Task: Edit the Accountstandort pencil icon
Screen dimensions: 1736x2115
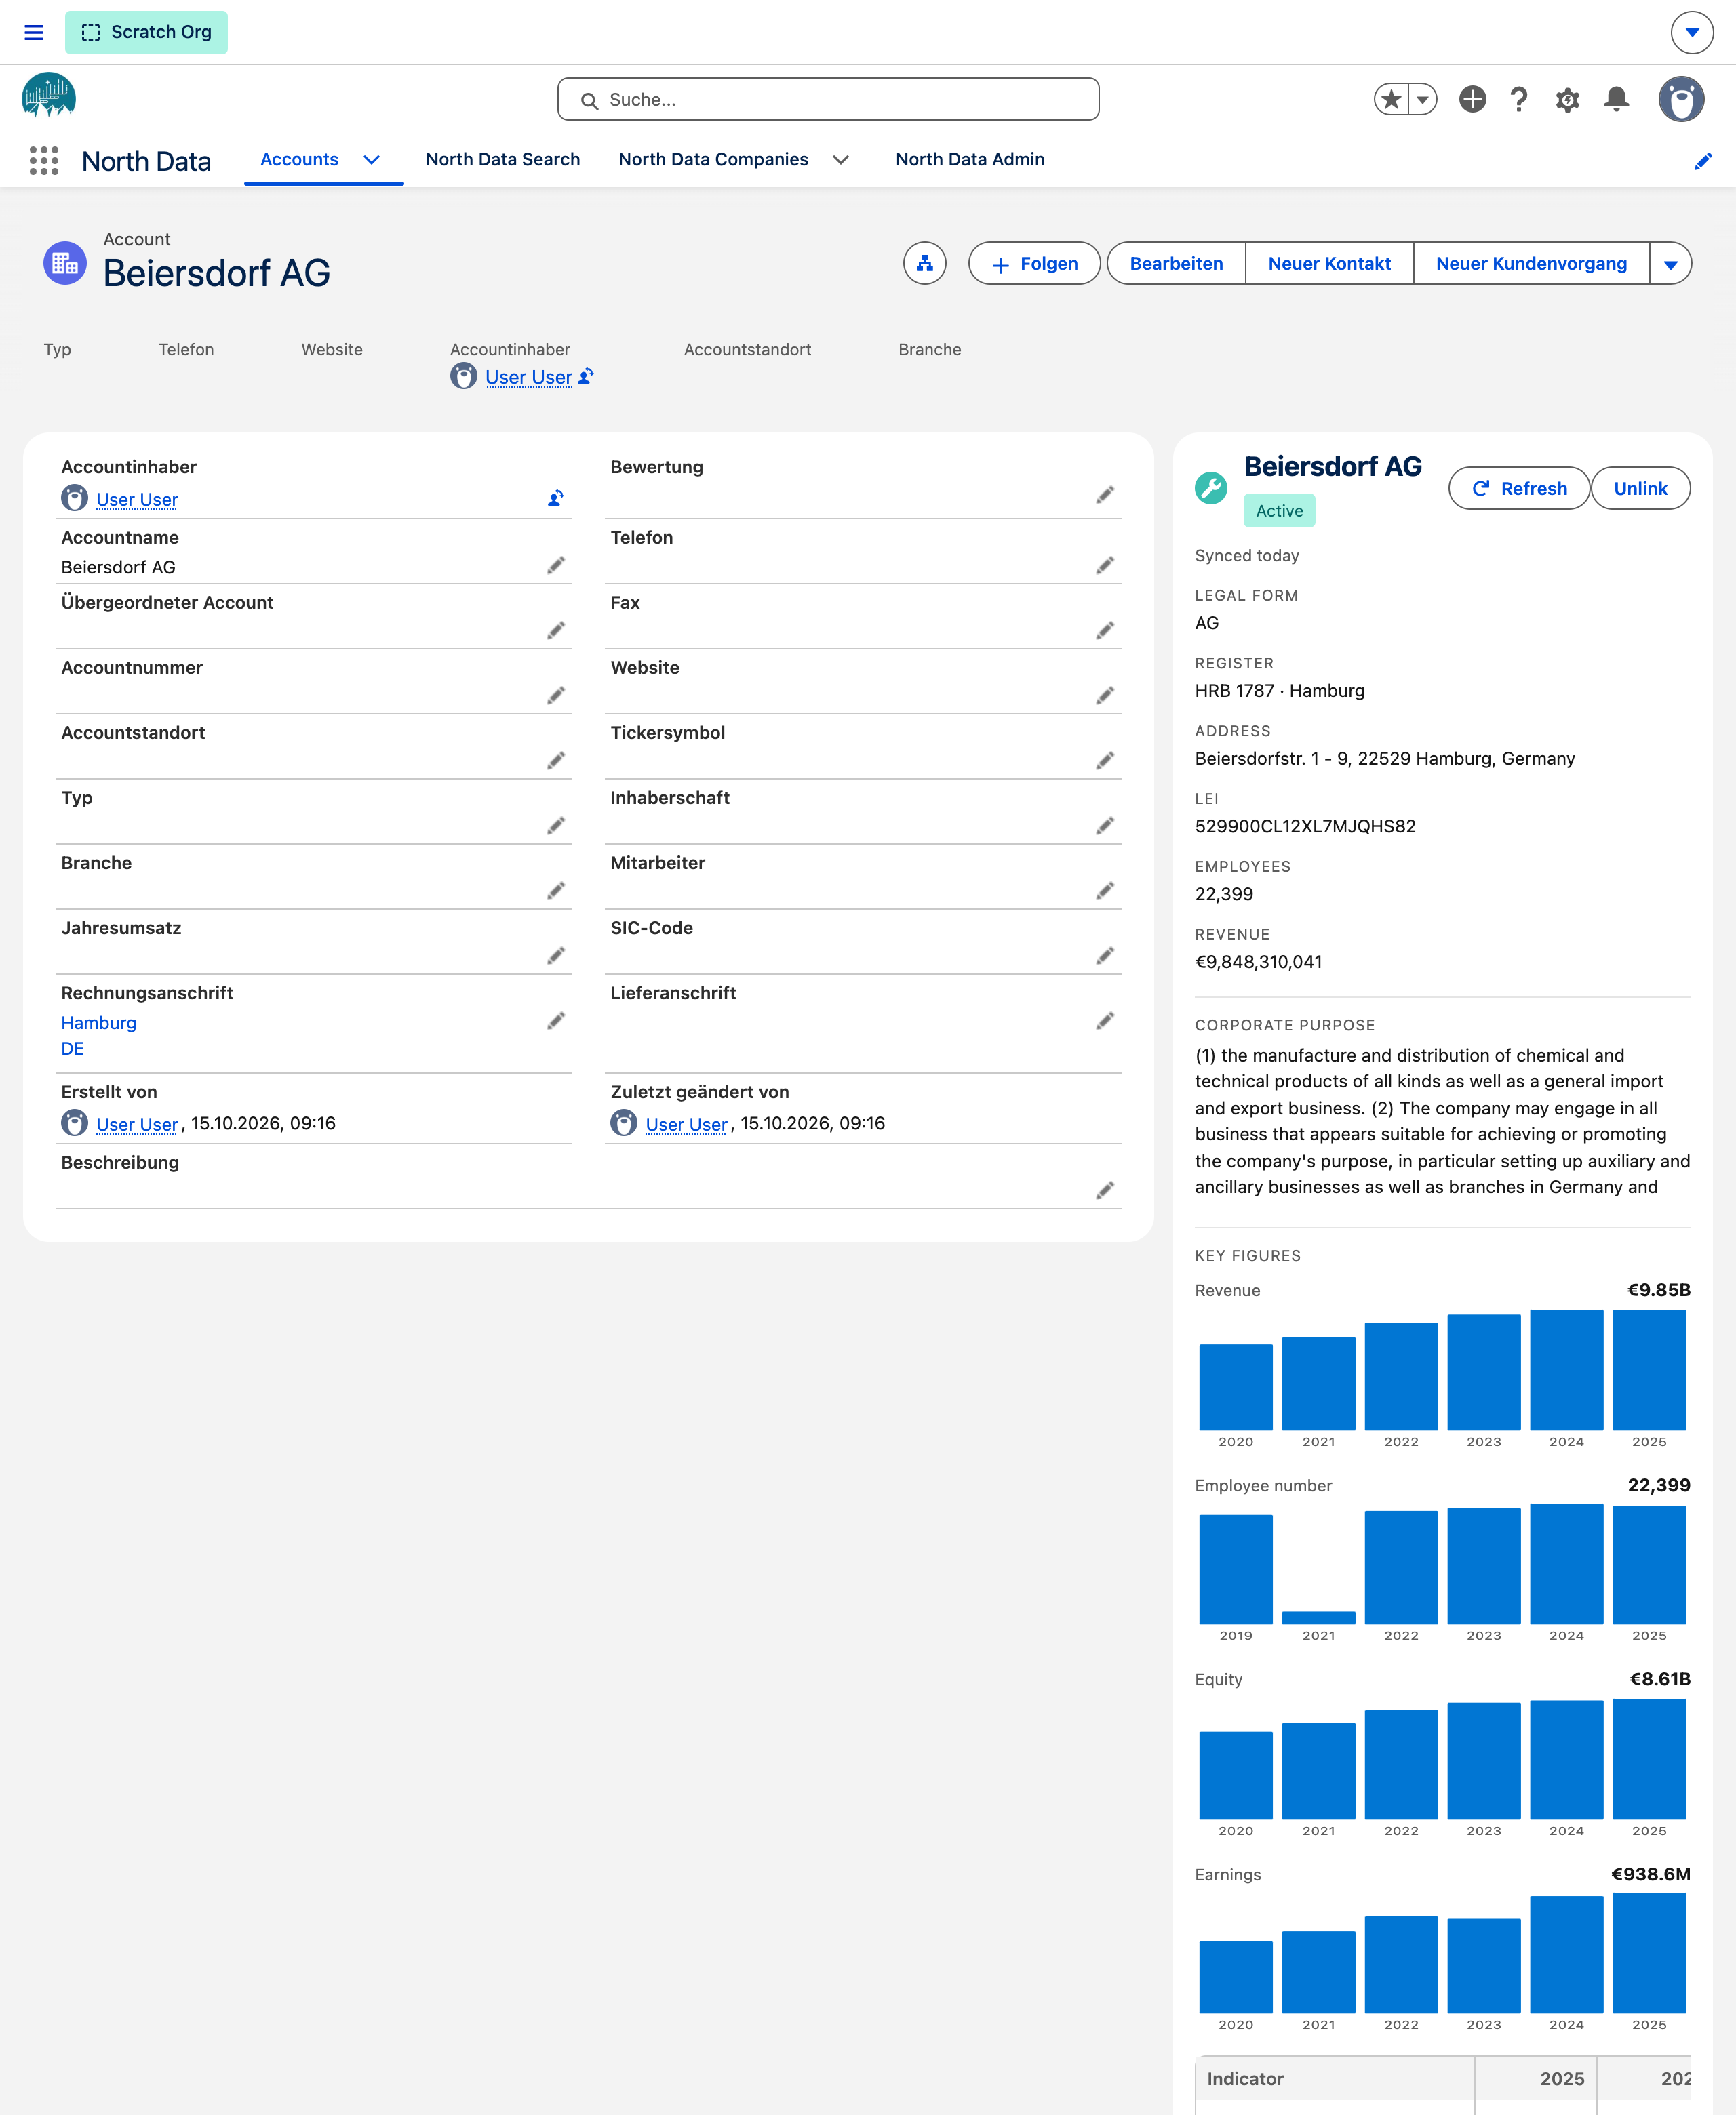Action: click(556, 761)
